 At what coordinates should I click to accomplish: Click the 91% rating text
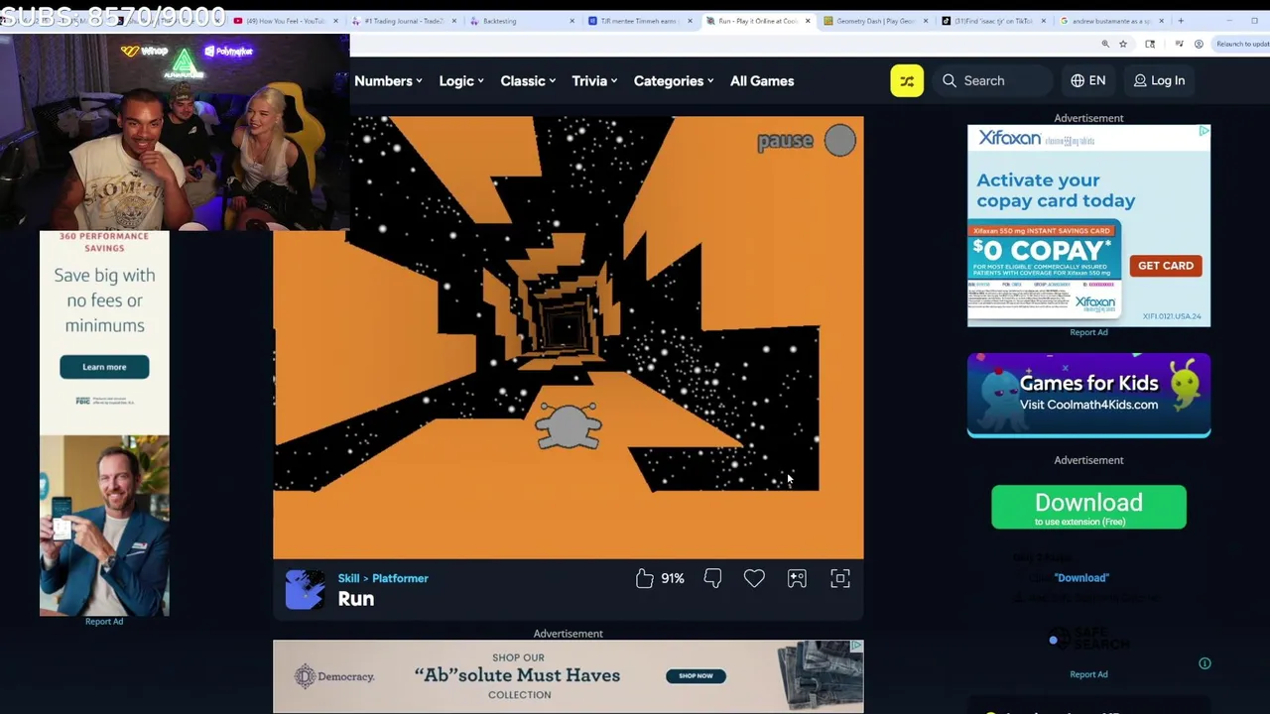coord(673,578)
